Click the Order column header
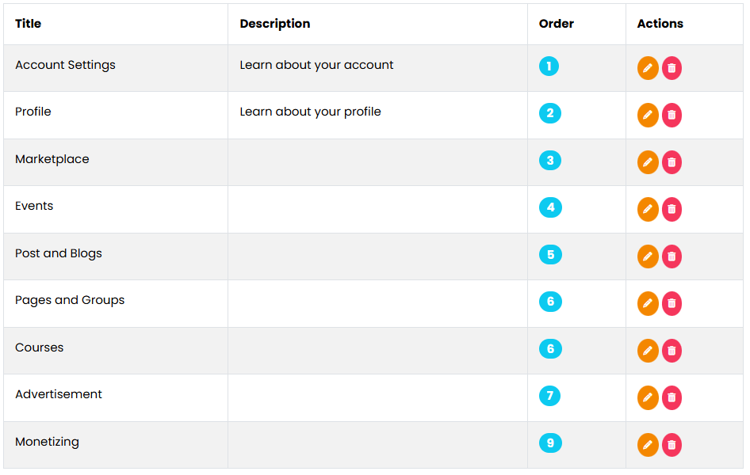The width and height of the screenshot is (750, 475). click(x=556, y=24)
